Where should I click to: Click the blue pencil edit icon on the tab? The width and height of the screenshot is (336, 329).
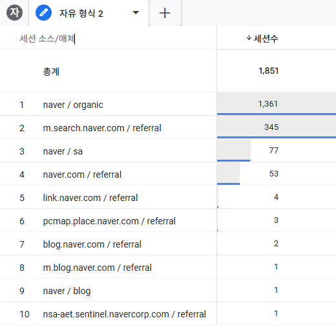point(43,13)
